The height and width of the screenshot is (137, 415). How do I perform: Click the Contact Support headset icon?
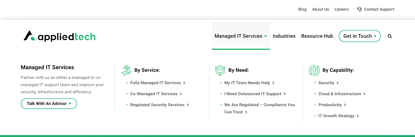tap(359, 9)
